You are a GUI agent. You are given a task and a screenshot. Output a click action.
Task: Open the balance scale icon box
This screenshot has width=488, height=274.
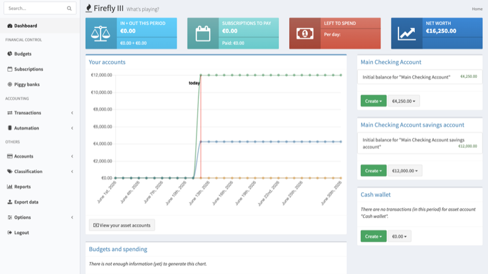coord(101,34)
